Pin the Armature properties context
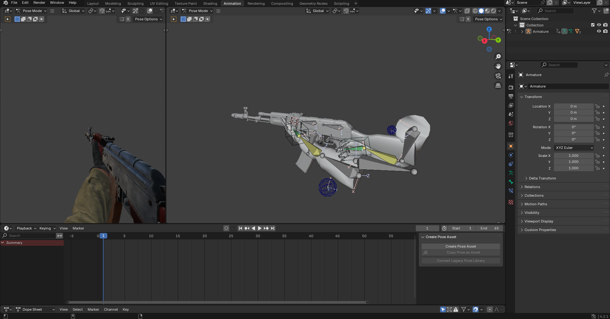 (x=606, y=75)
